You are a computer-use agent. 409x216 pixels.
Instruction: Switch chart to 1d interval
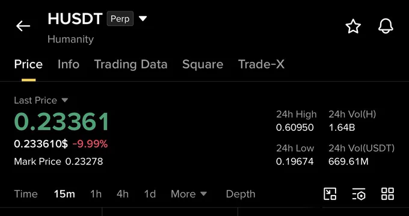(x=150, y=194)
